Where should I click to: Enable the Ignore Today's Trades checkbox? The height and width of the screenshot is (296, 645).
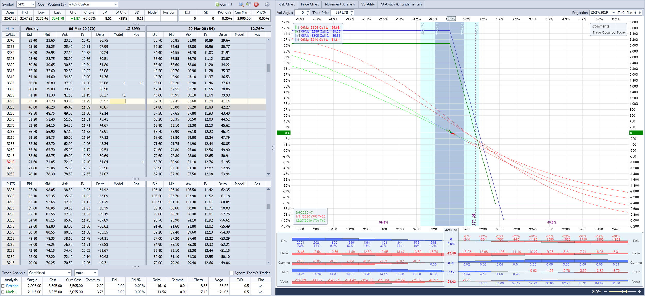point(231,273)
